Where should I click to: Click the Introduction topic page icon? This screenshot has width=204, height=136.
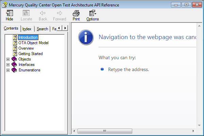15,37
